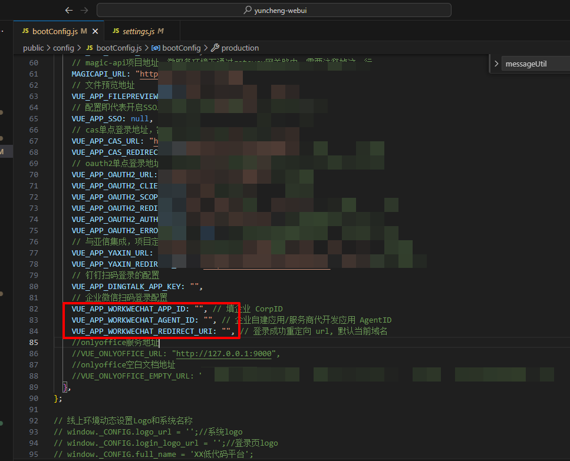Click the //VUE_ONLYOFFICE_EMPTY_URL commented line
Image resolution: width=570 pixels, height=461 pixels.
137,376
